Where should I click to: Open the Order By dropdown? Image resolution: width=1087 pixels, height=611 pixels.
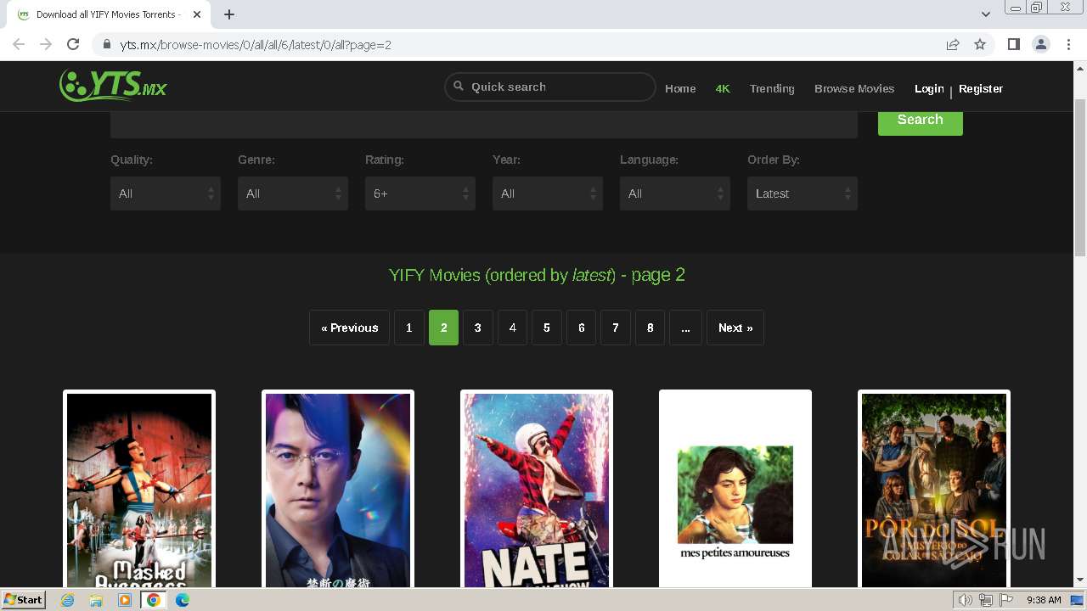[x=803, y=193]
